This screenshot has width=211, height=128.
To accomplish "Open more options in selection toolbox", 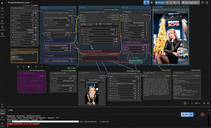I will click(46, 67).
